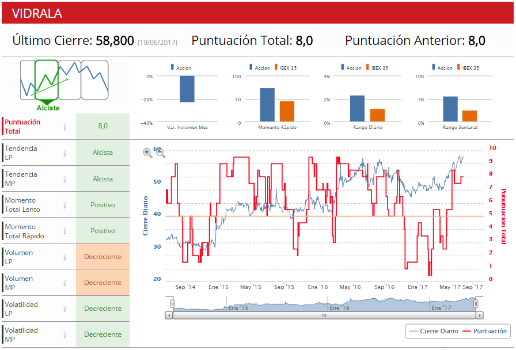Screen dimensions: 516x350
Task: Toggle Puntuación series in chart legend
Action: click(485, 331)
